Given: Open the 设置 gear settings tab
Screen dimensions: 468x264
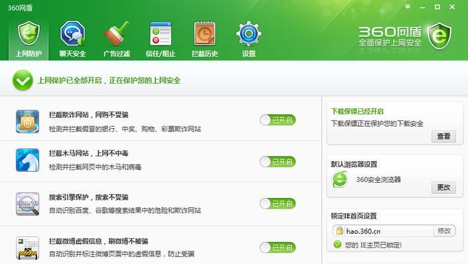Looking at the screenshot, I should pyautogui.click(x=249, y=39).
